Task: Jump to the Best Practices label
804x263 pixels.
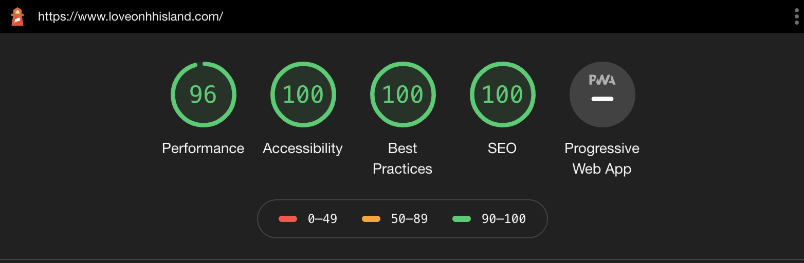Action: tap(403, 159)
